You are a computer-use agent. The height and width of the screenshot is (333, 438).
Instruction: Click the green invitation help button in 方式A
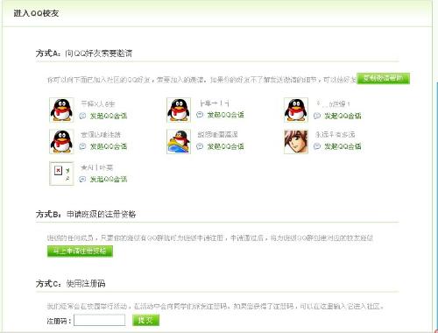tap(383, 78)
